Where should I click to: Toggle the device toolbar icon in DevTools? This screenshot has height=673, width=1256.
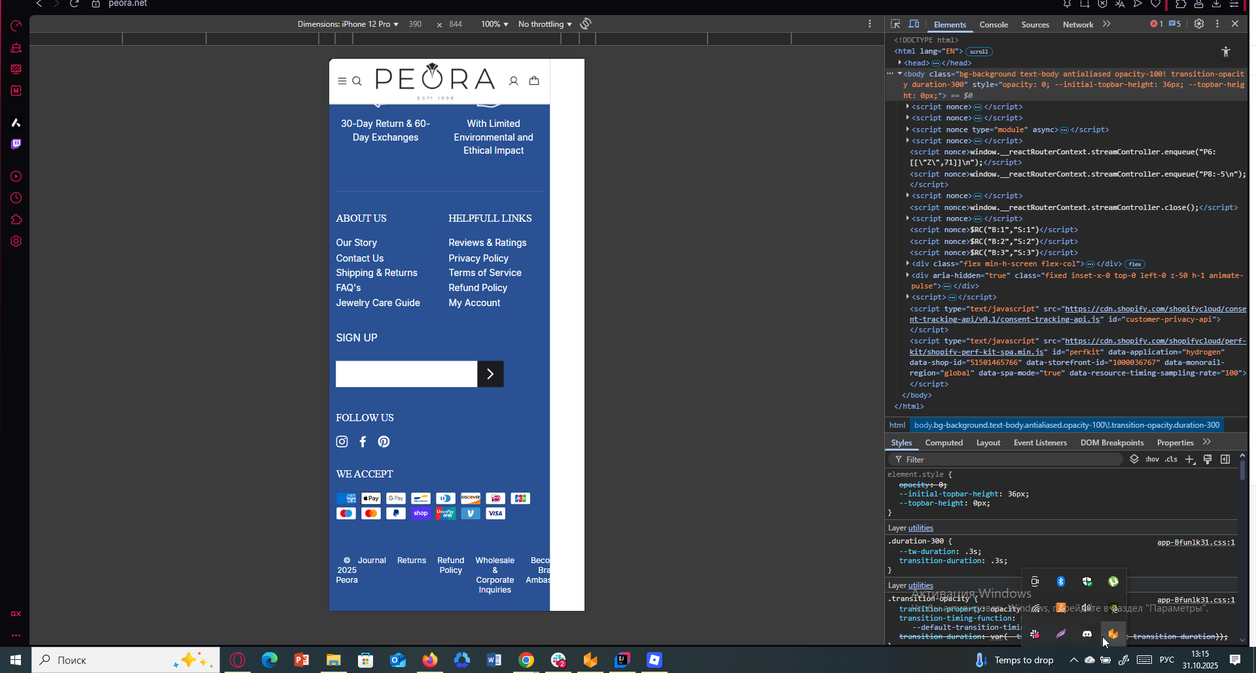pyautogui.click(x=914, y=24)
